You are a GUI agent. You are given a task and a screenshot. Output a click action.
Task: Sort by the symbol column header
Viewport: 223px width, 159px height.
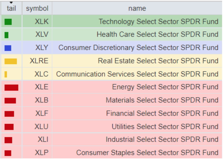pos(37,9)
